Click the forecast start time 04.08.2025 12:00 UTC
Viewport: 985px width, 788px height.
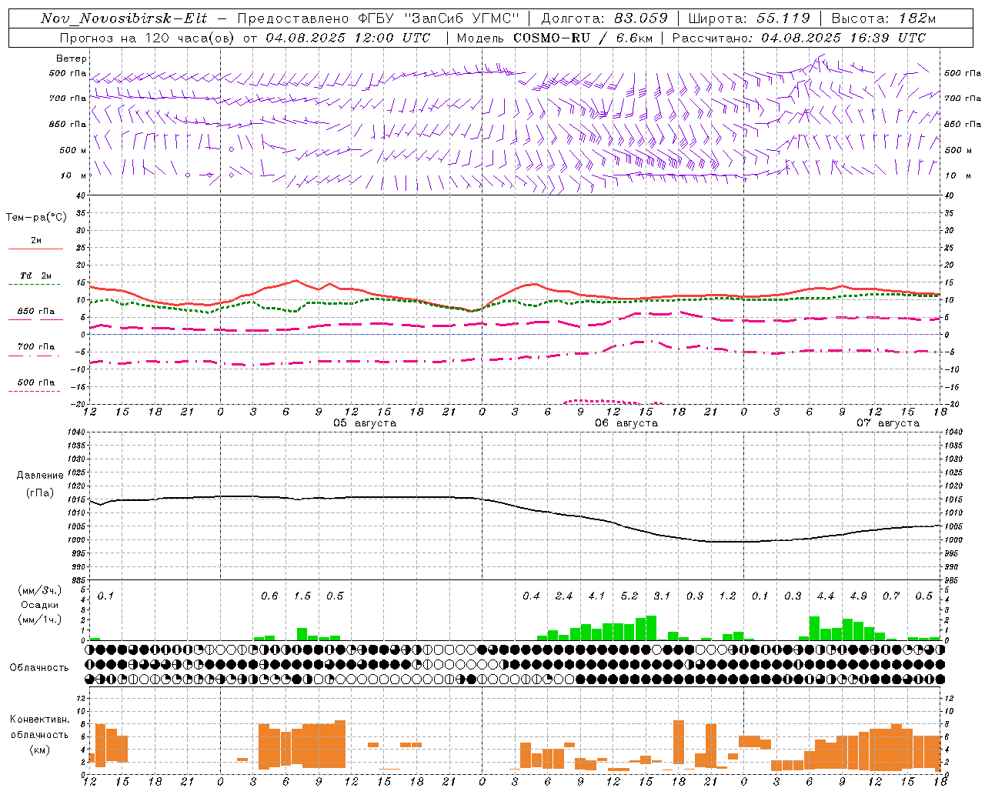tap(348, 38)
